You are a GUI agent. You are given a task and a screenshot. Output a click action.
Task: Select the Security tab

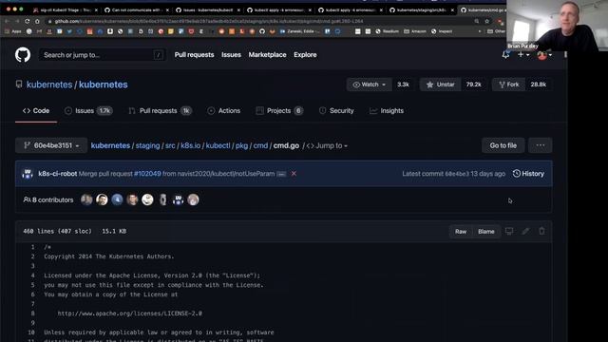pyautogui.click(x=336, y=111)
